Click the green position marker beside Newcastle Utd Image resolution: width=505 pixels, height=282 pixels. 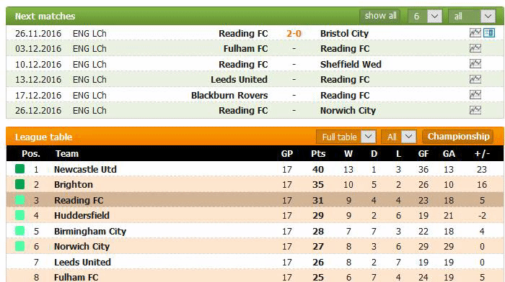point(20,168)
